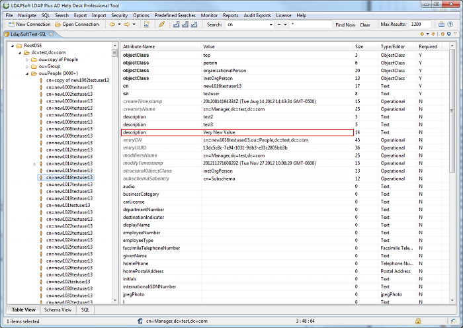Click the New Connection toolbar icon

11,24
